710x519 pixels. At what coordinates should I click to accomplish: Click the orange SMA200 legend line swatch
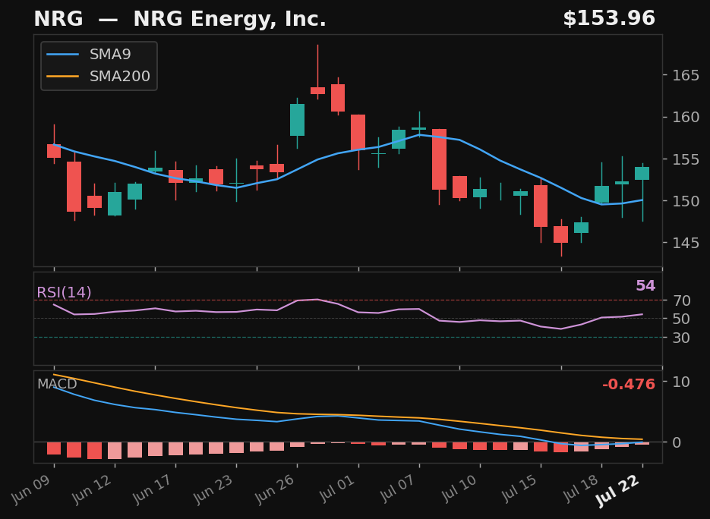pyautogui.click(x=62, y=76)
